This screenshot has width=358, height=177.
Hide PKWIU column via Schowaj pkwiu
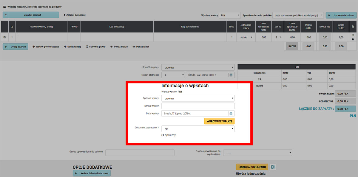tap(95, 47)
